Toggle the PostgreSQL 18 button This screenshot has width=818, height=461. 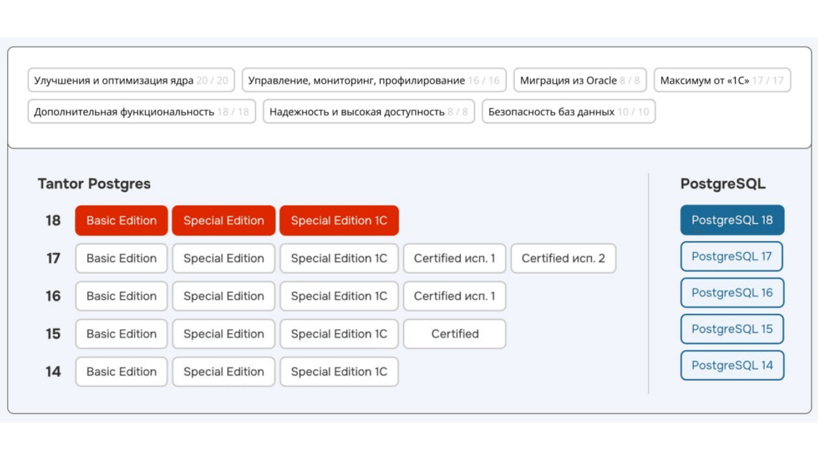pos(732,220)
